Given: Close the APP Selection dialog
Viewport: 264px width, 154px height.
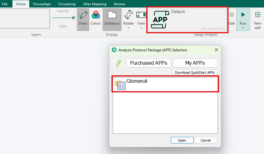Looking at the screenshot, I should pyautogui.click(x=216, y=50).
